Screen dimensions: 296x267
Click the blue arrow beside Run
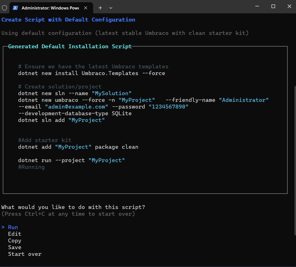click(3, 227)
